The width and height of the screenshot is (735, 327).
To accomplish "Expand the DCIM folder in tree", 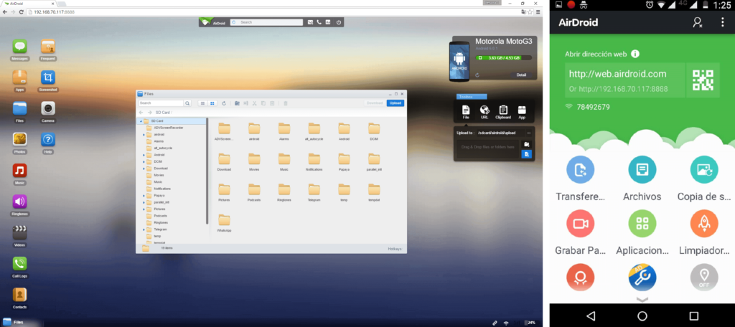I will [144, 161].
